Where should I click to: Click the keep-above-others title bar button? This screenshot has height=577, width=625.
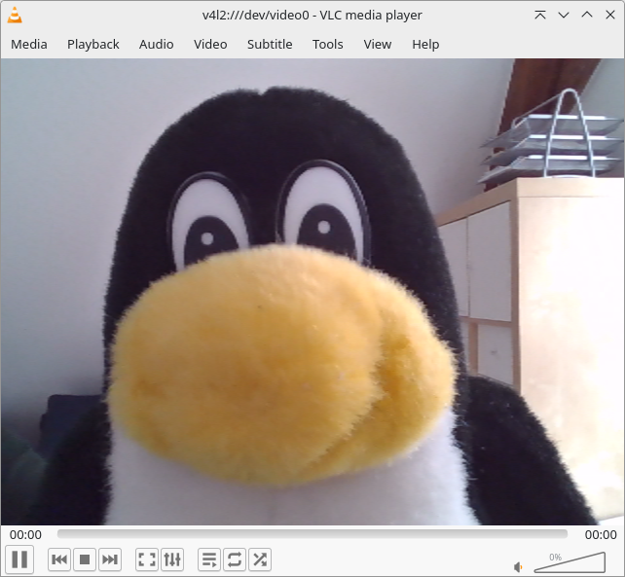tap(540, 15)
